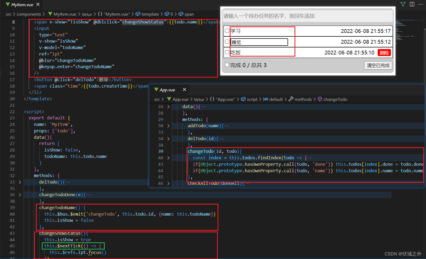Click "name: 'MyItem'" on line 24
Viewport: 426px width, 259px height.
tap(53, 124)
